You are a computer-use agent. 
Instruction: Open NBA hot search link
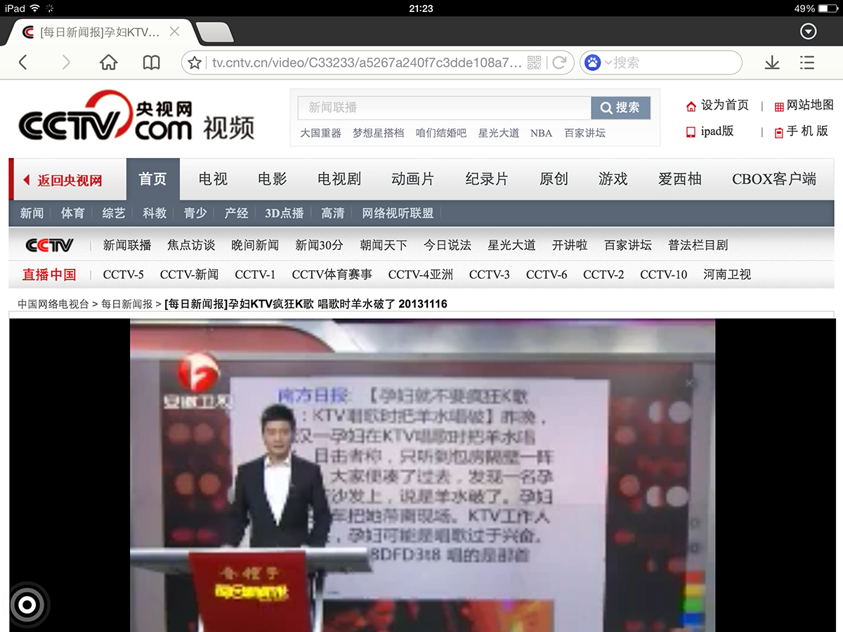(541, 133)
